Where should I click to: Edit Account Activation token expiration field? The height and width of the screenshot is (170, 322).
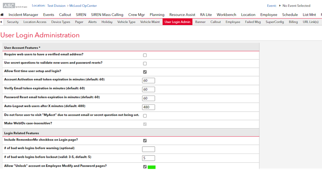(x=149, y=80)
